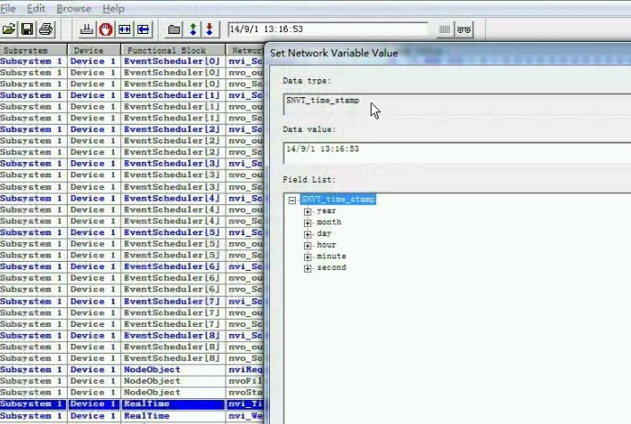Click the Data value input field
Screen dimensions: 631x424
[457, 153]
